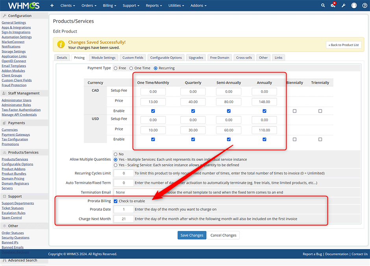Enable CAD Biennially pricing checkbox

[x=294, y=111]
